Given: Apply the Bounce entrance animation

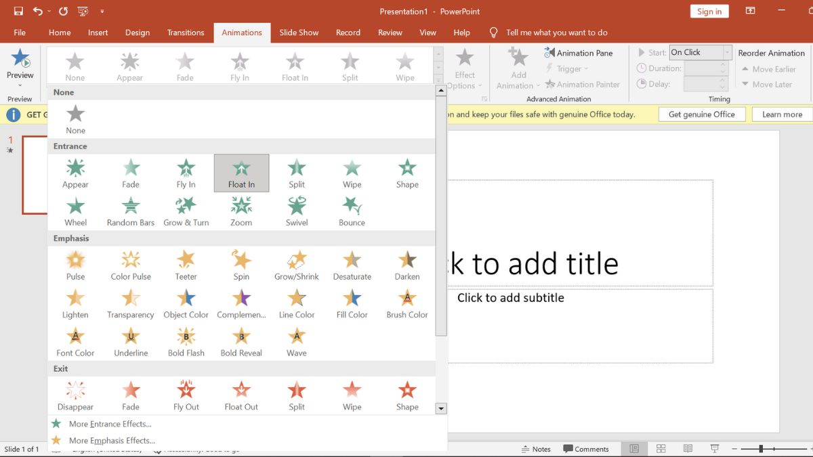Looking at the screenshot, I should pos(352,211).
